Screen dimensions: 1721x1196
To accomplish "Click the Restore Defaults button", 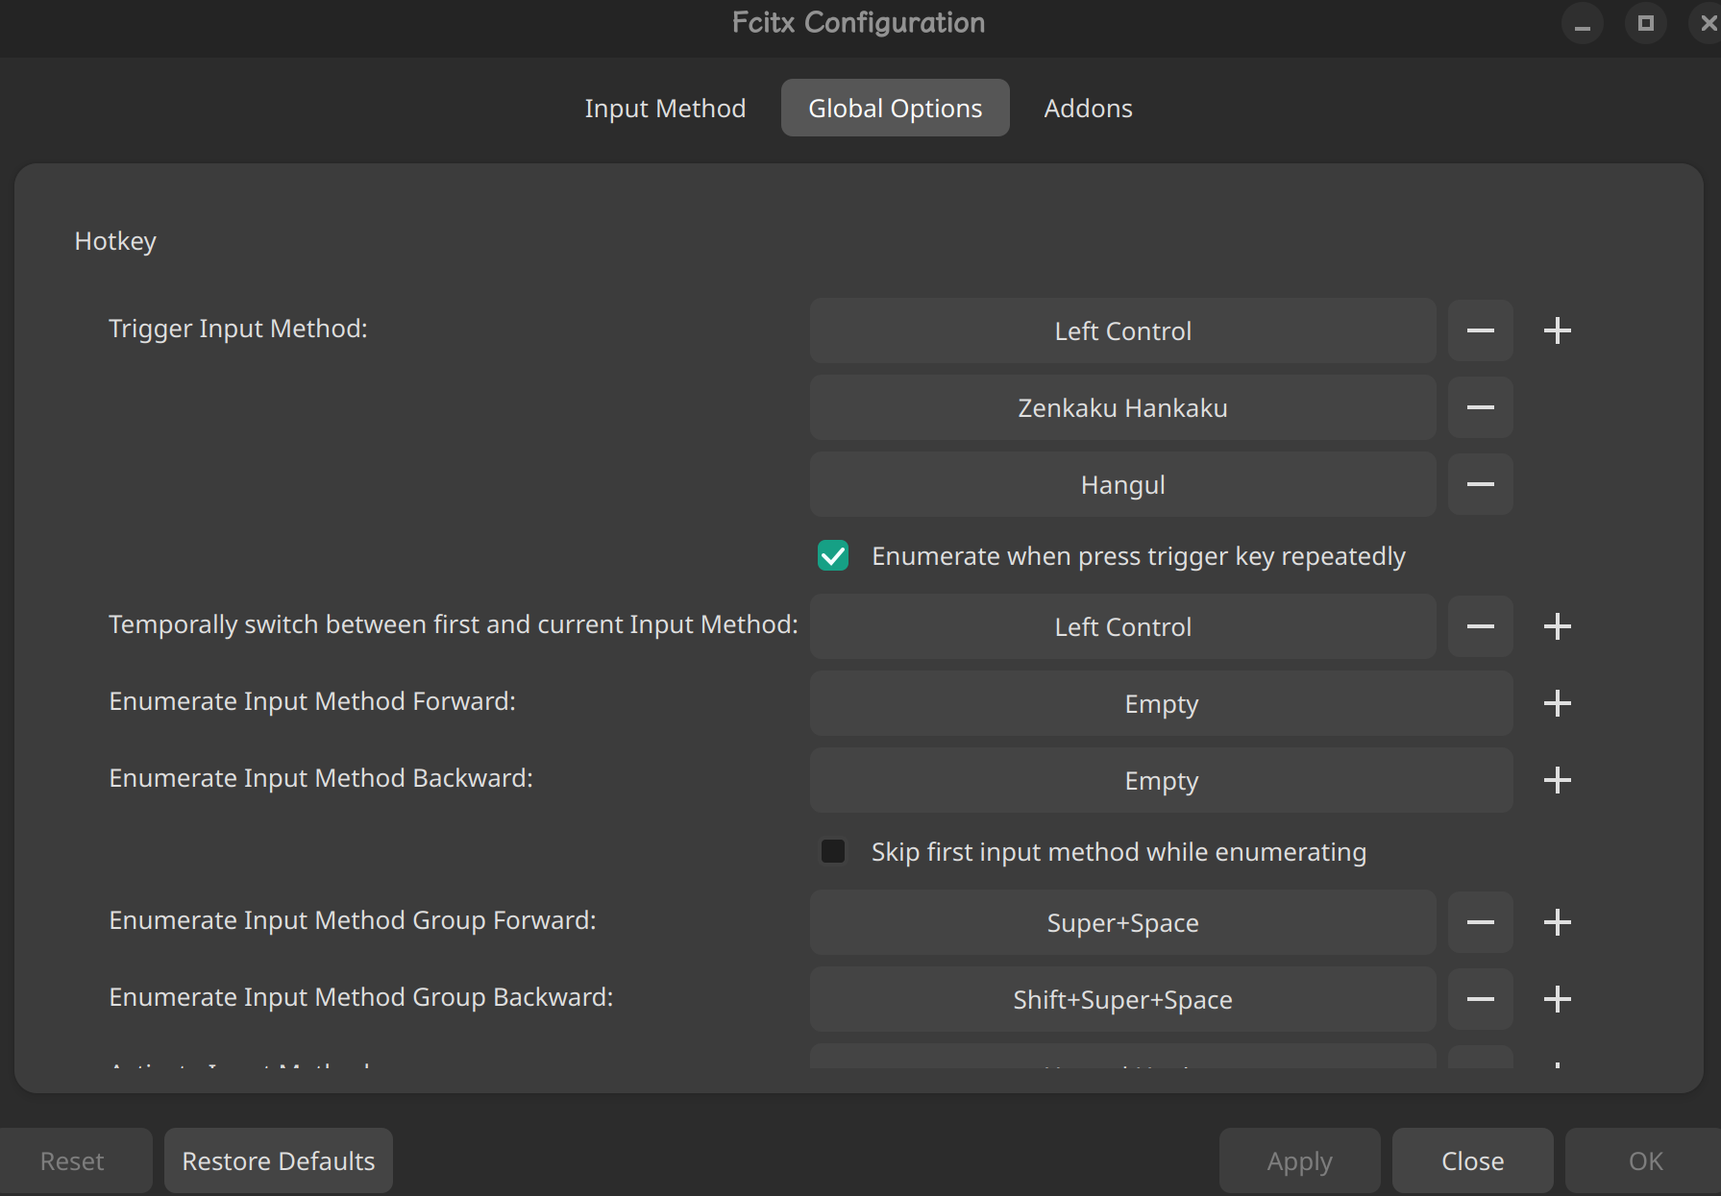I will [x=279, y=1160].
